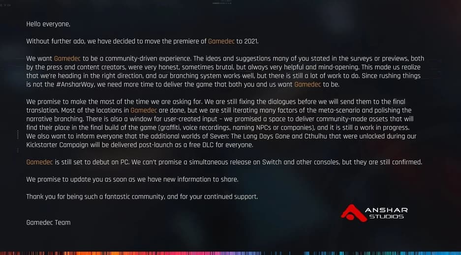The width and height of the screenshot is (461, 255).
Task: Click Gamedec in "Most of the locations in"
Action: point(144,111)
